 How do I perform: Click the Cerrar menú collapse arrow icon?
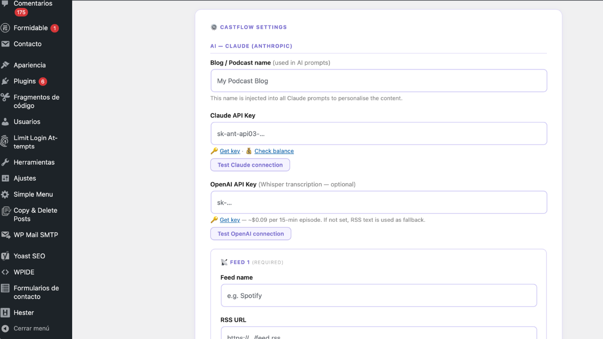point(5,328)
